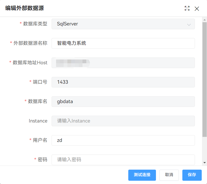The image size is (207, 184).
Task: Click the scrollbar down arrow
Action: coord(204,163)
